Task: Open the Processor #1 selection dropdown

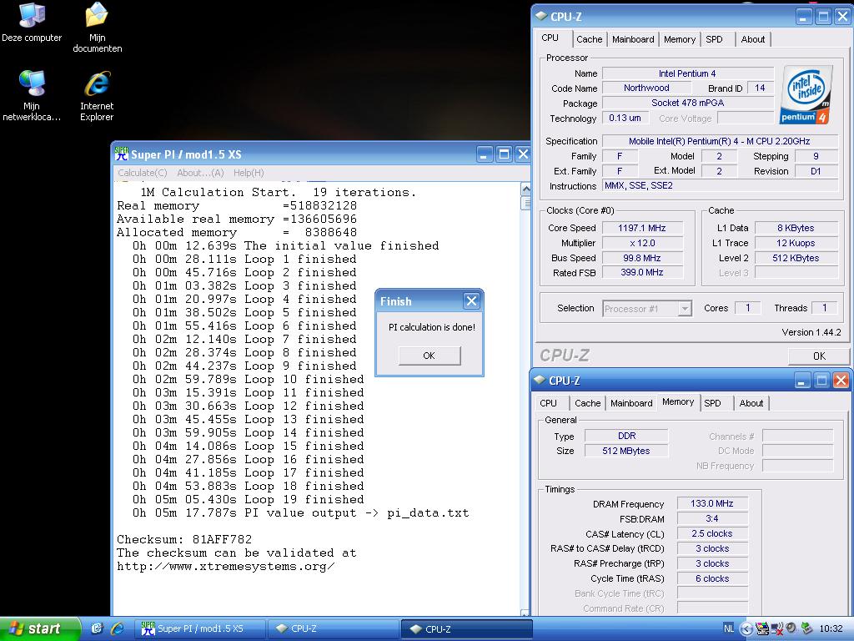Action: tap(646, 309)
